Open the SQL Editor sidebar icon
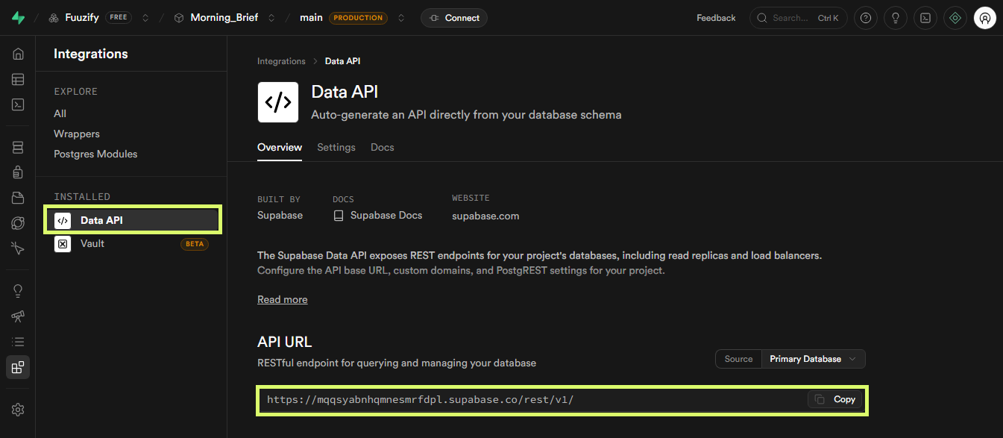 click(x=18, y=104)
